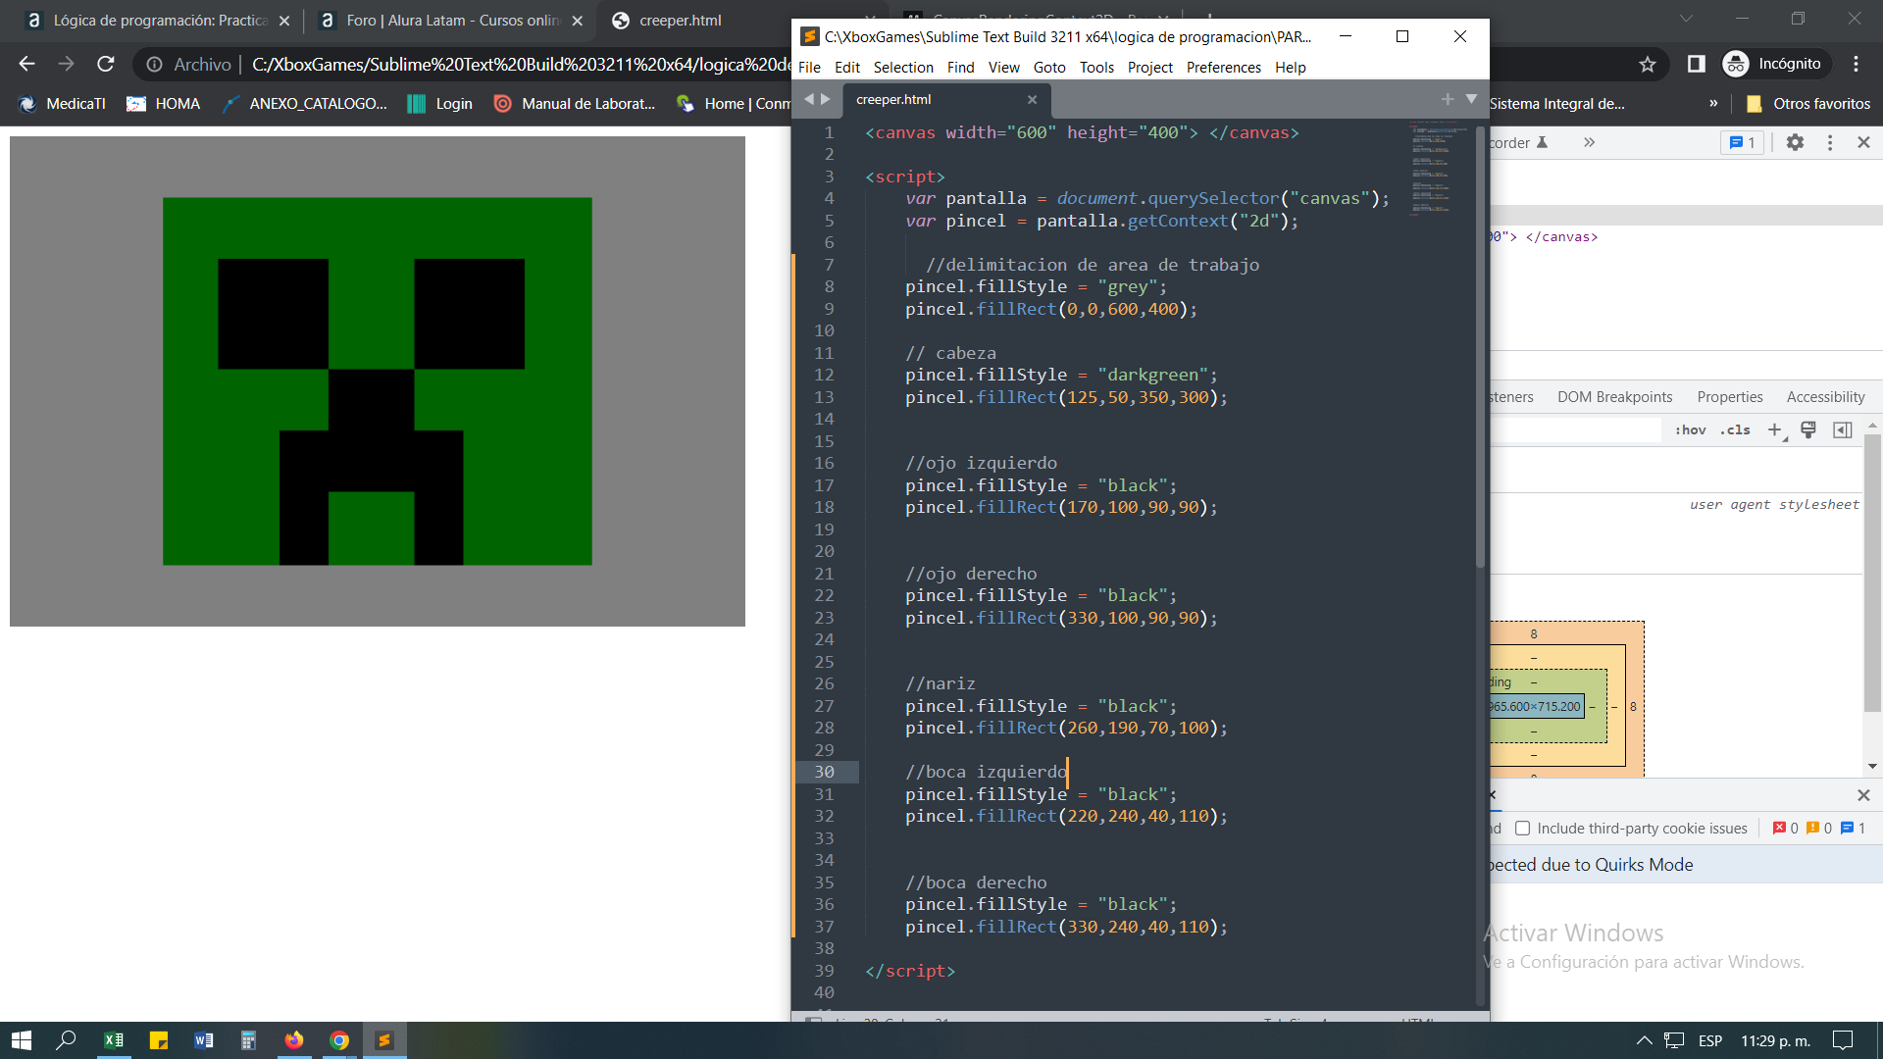The height and width of the screenshot is (1059, 1883).
Task: Add new style rule plus icon
Action: click(x=1775, y=430)
